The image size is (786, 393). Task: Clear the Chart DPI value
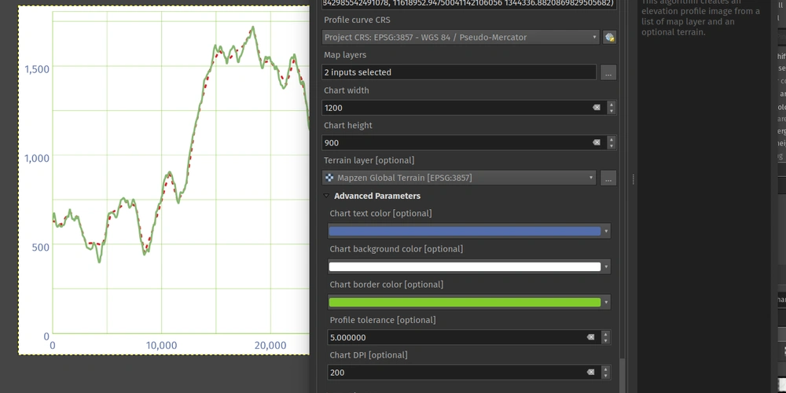pos(590,373)
